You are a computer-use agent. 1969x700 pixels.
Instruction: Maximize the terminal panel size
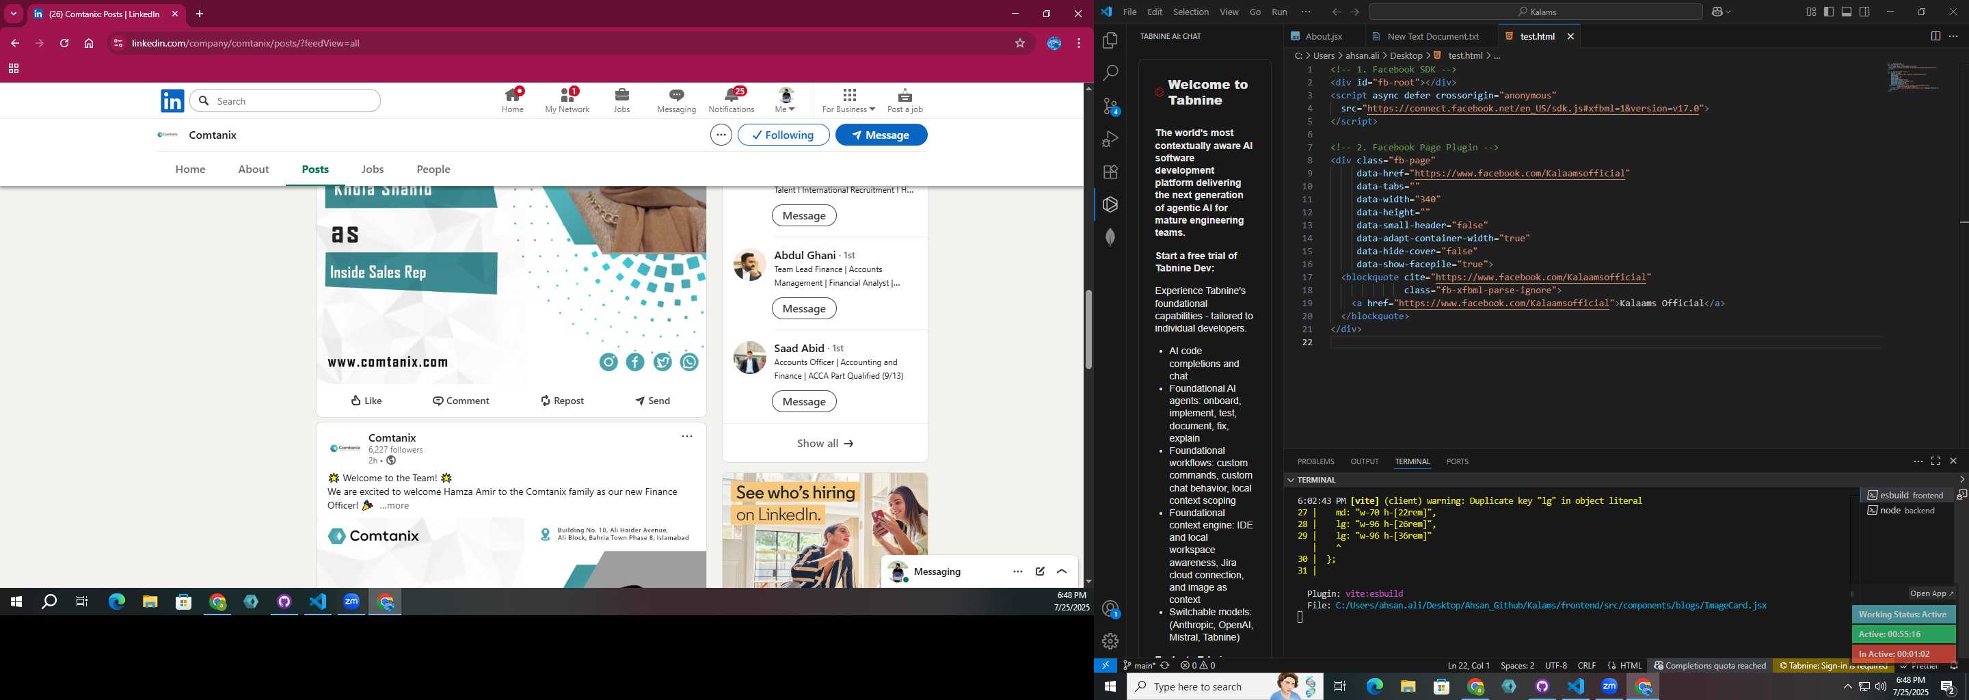tap(1935, 461)
